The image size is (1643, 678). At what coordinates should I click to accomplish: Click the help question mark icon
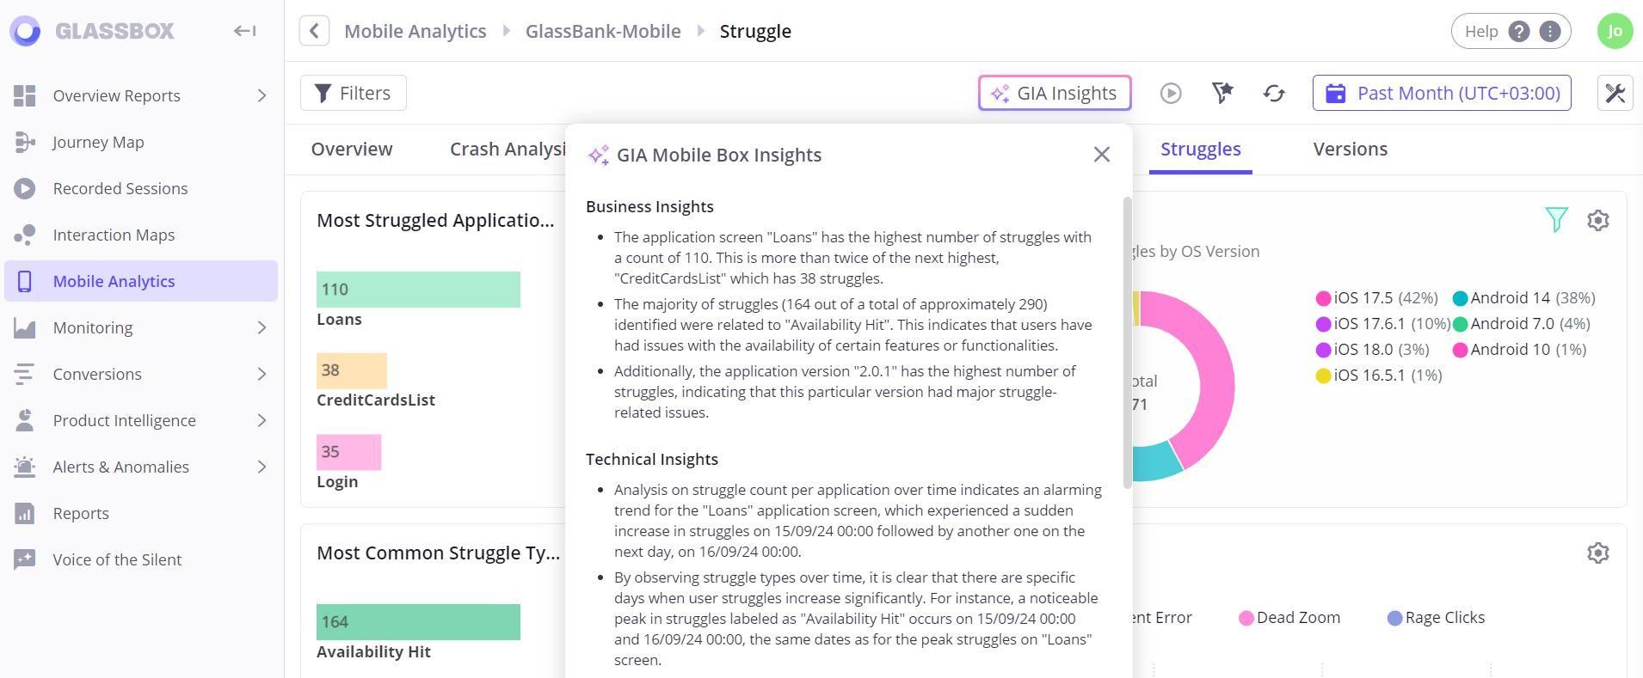click(1519, 31)
